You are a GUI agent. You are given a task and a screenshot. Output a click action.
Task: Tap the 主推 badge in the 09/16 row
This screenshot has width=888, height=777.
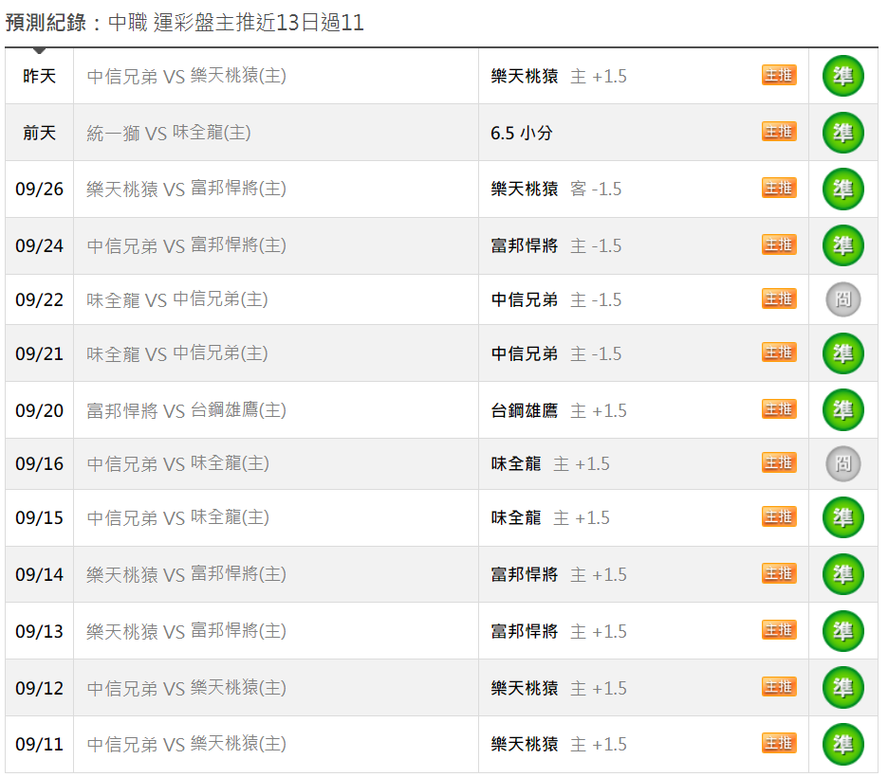click(x=779, y=463)
